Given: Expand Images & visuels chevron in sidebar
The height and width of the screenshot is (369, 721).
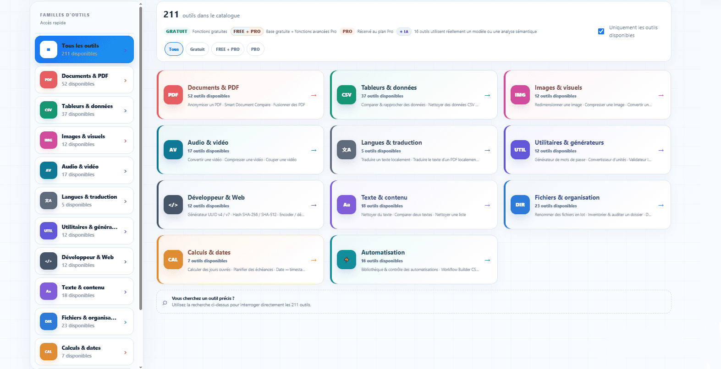Looking at the screenshot, I should pyautogui.click(x=125, y=141).
